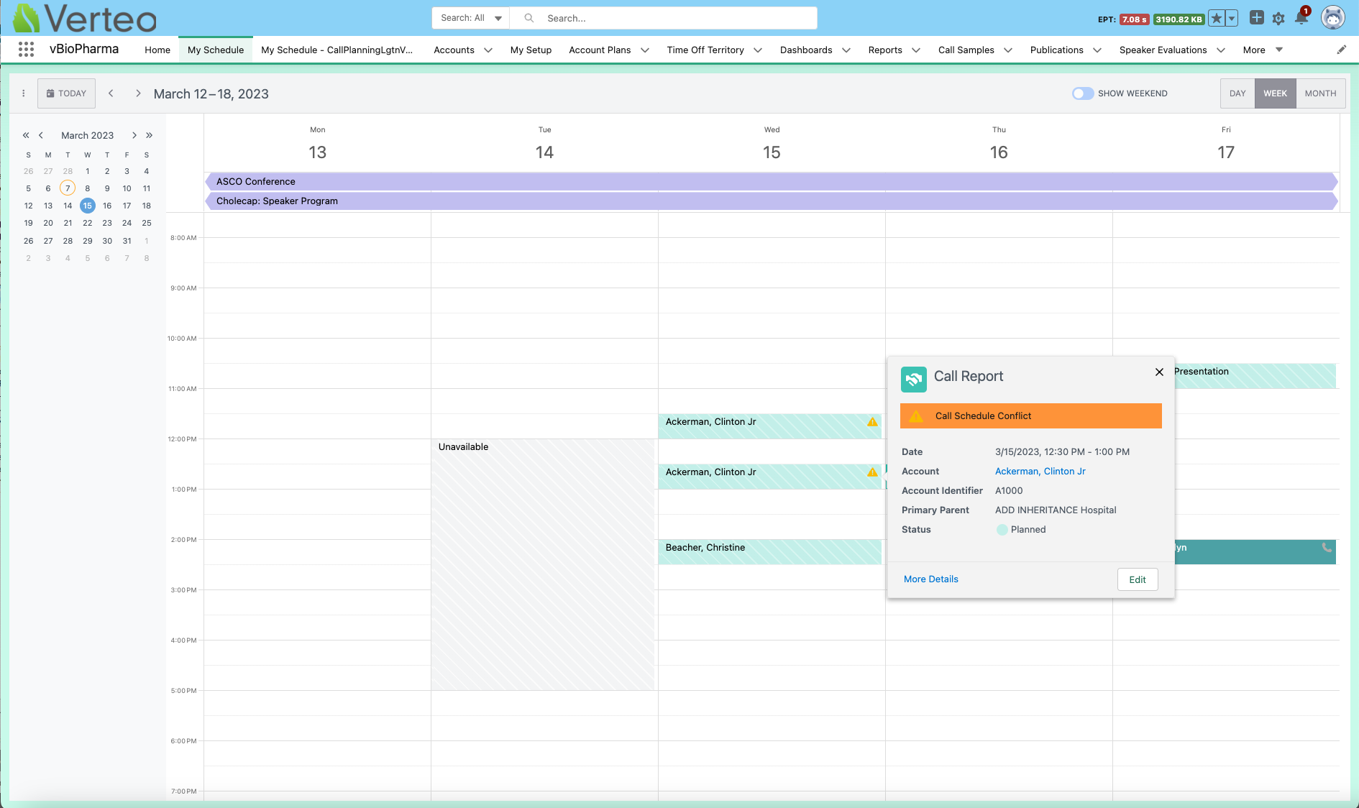Viewport: 1359px width, 808px height.
Task: Open the Search: All scope dropdown
Action: click(x=470, y=18)
